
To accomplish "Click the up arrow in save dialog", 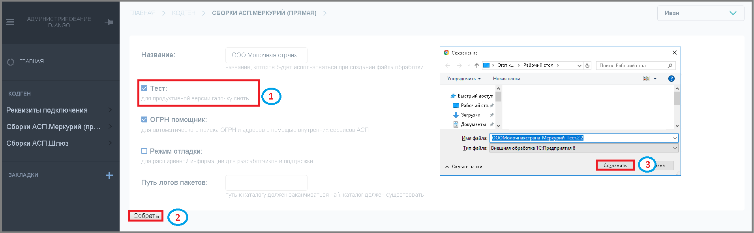I will tap(477, 66).
